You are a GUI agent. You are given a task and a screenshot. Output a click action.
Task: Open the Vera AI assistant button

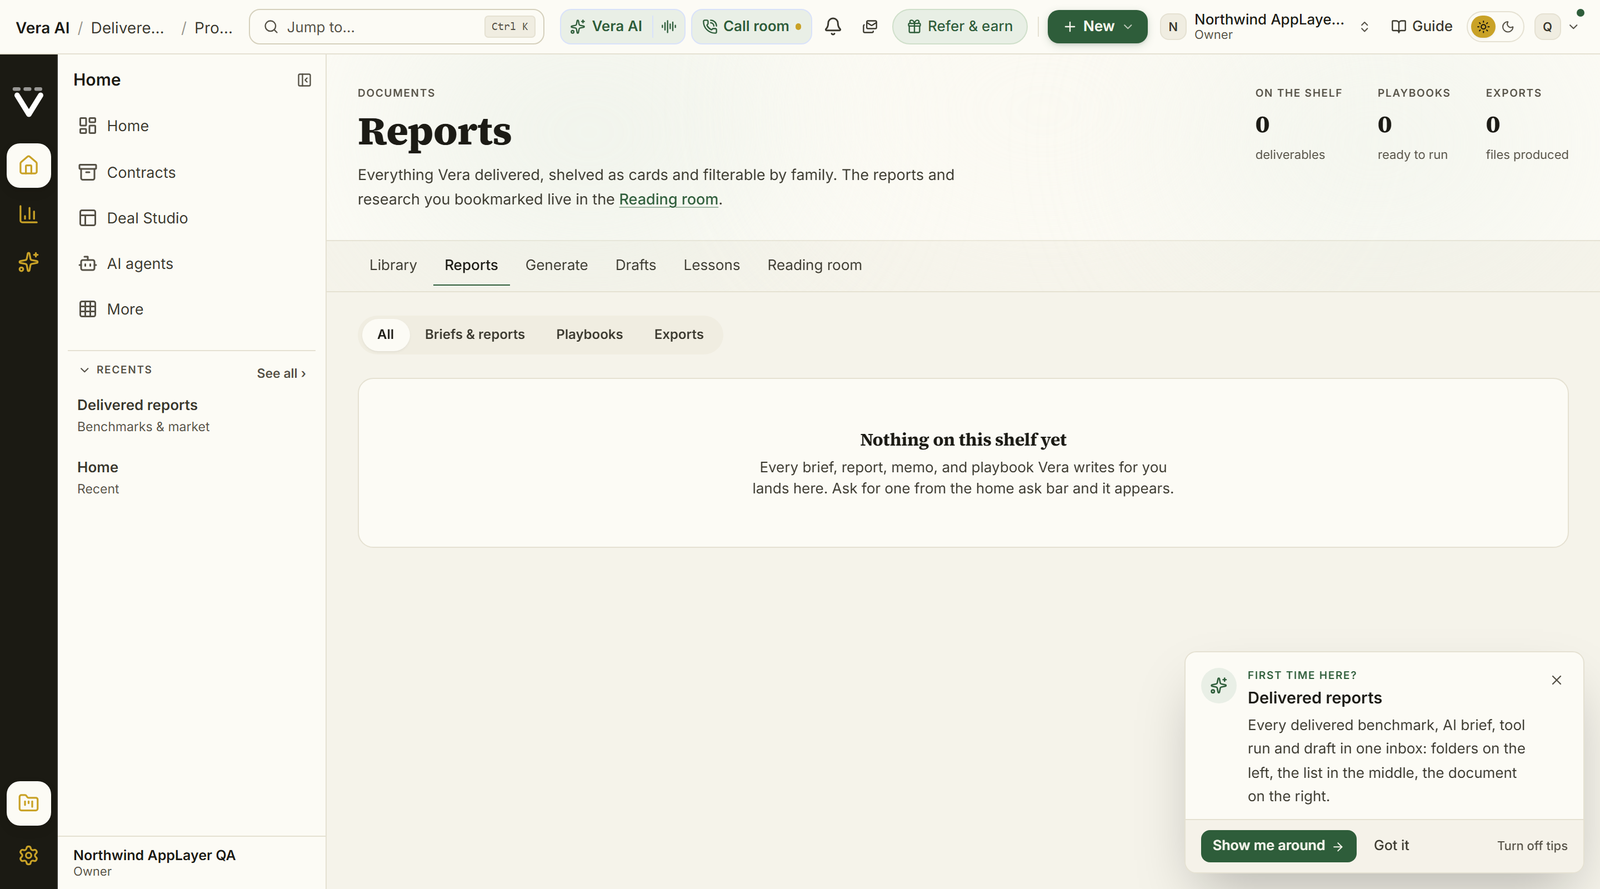[607, 27]
